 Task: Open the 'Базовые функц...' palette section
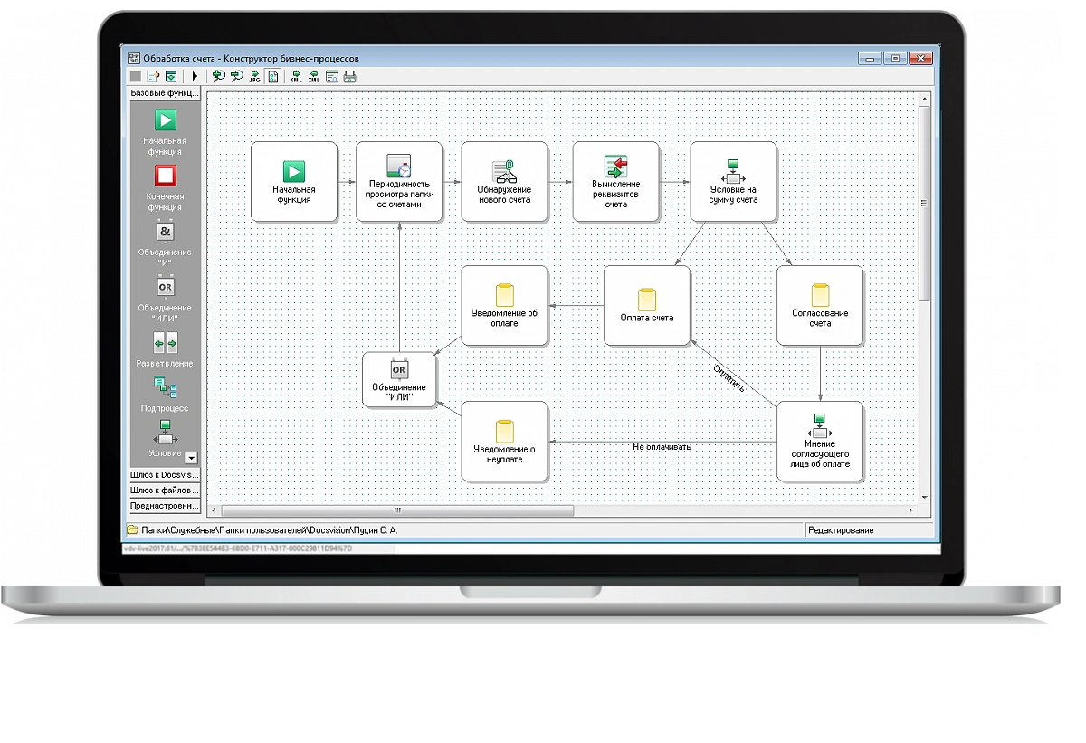tap(165, 92)
